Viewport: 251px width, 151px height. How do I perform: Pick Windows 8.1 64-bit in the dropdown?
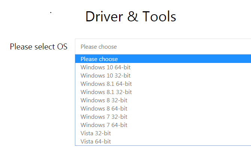(x=106, y=84)
